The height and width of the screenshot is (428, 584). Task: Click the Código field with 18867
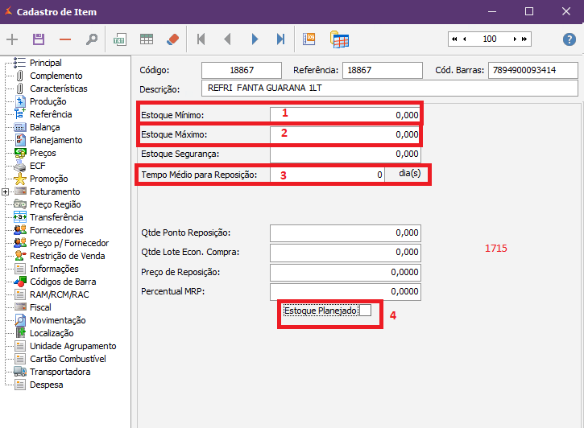(x=242, y=70)
